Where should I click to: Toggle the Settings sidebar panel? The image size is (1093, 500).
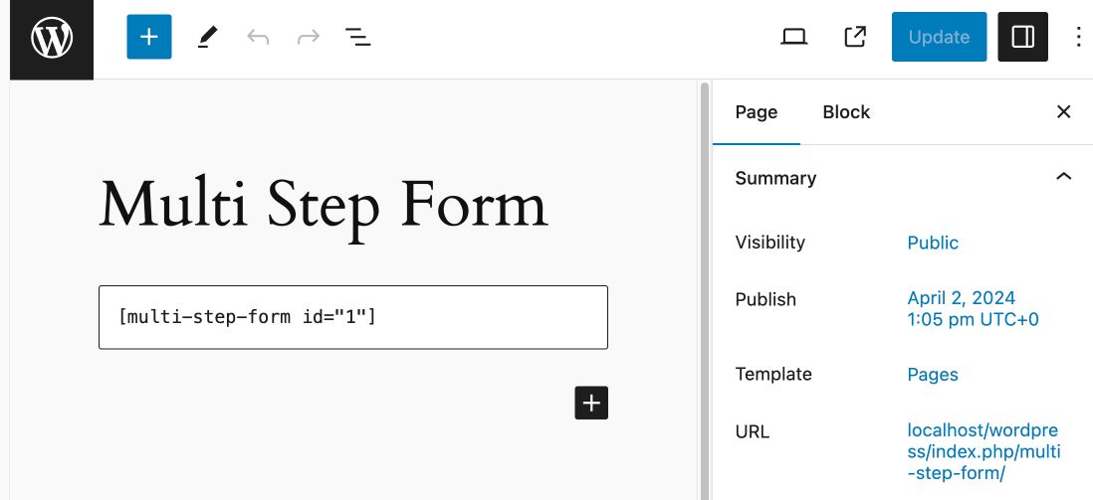point(1023,38)
